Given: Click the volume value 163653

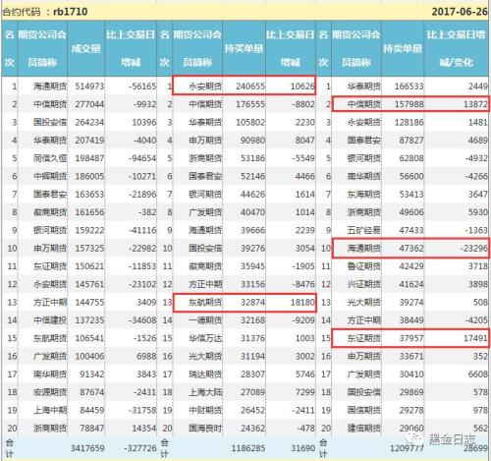Looking at the screenshot, I should [x=89, y=195].
